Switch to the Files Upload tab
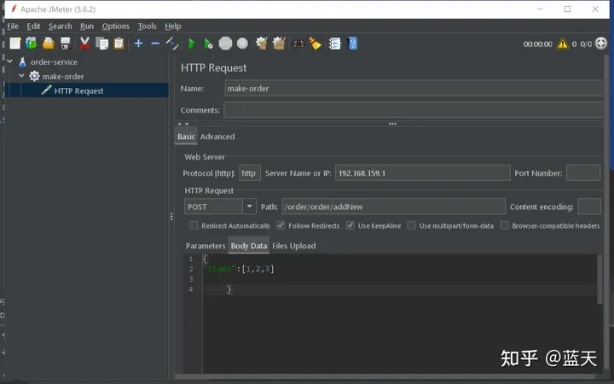614x384 pixels. point(293,246)
